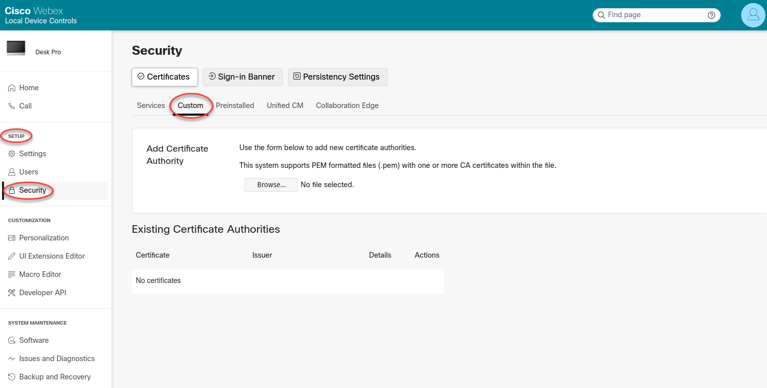Go to the Users page
Image resolution: width=767 pixels, height=388 pixels.
coord(28,172)
